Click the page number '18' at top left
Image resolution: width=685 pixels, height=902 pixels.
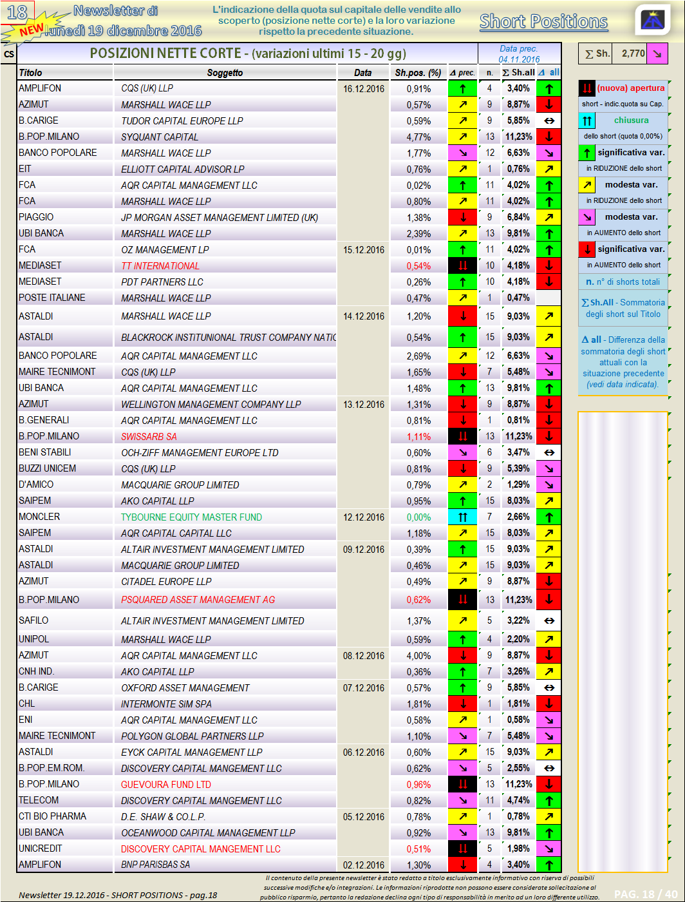[x=17, y=12]
